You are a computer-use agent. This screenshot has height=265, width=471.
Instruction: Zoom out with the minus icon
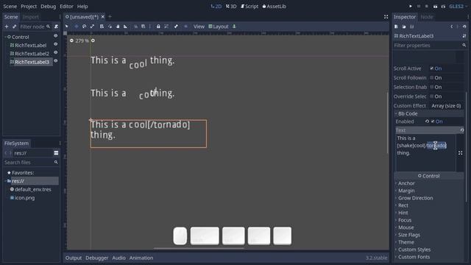[71, 40]
